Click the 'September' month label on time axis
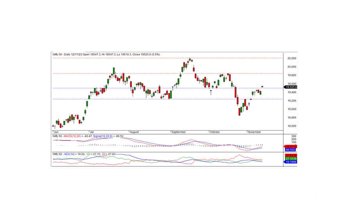The width and height of the screenshot is (348, 207). 179,132
